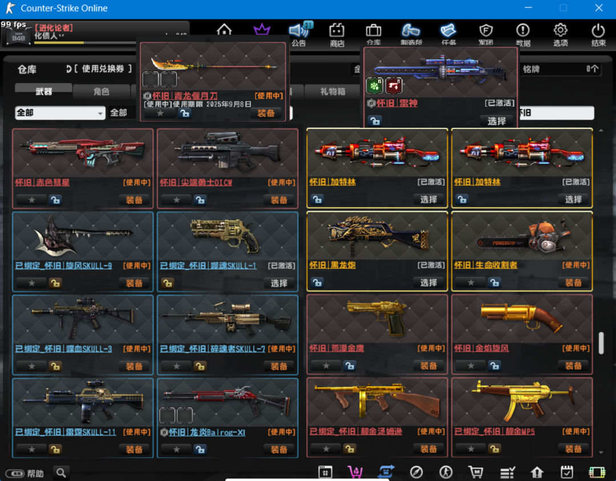The image size is (616, 481).
Task: Open 公告 announcements speaker icon
Action: tap(299, 34)
